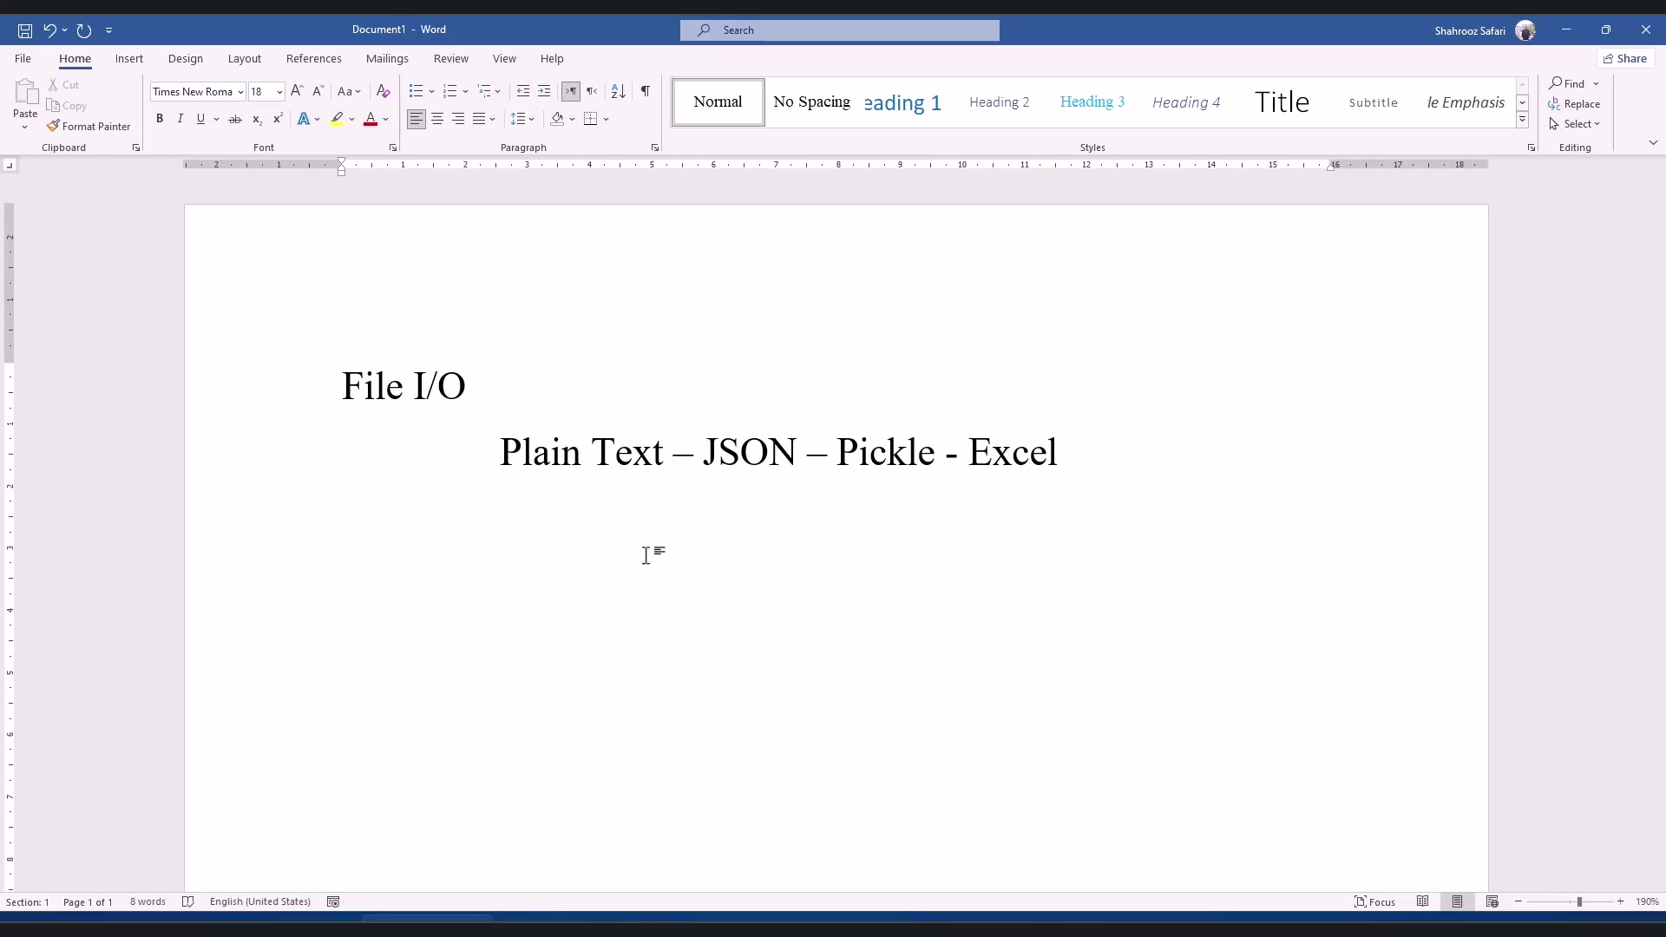Save the document with the floppy icon
This screenshot has width=1666, height=937.
(25, 30)
